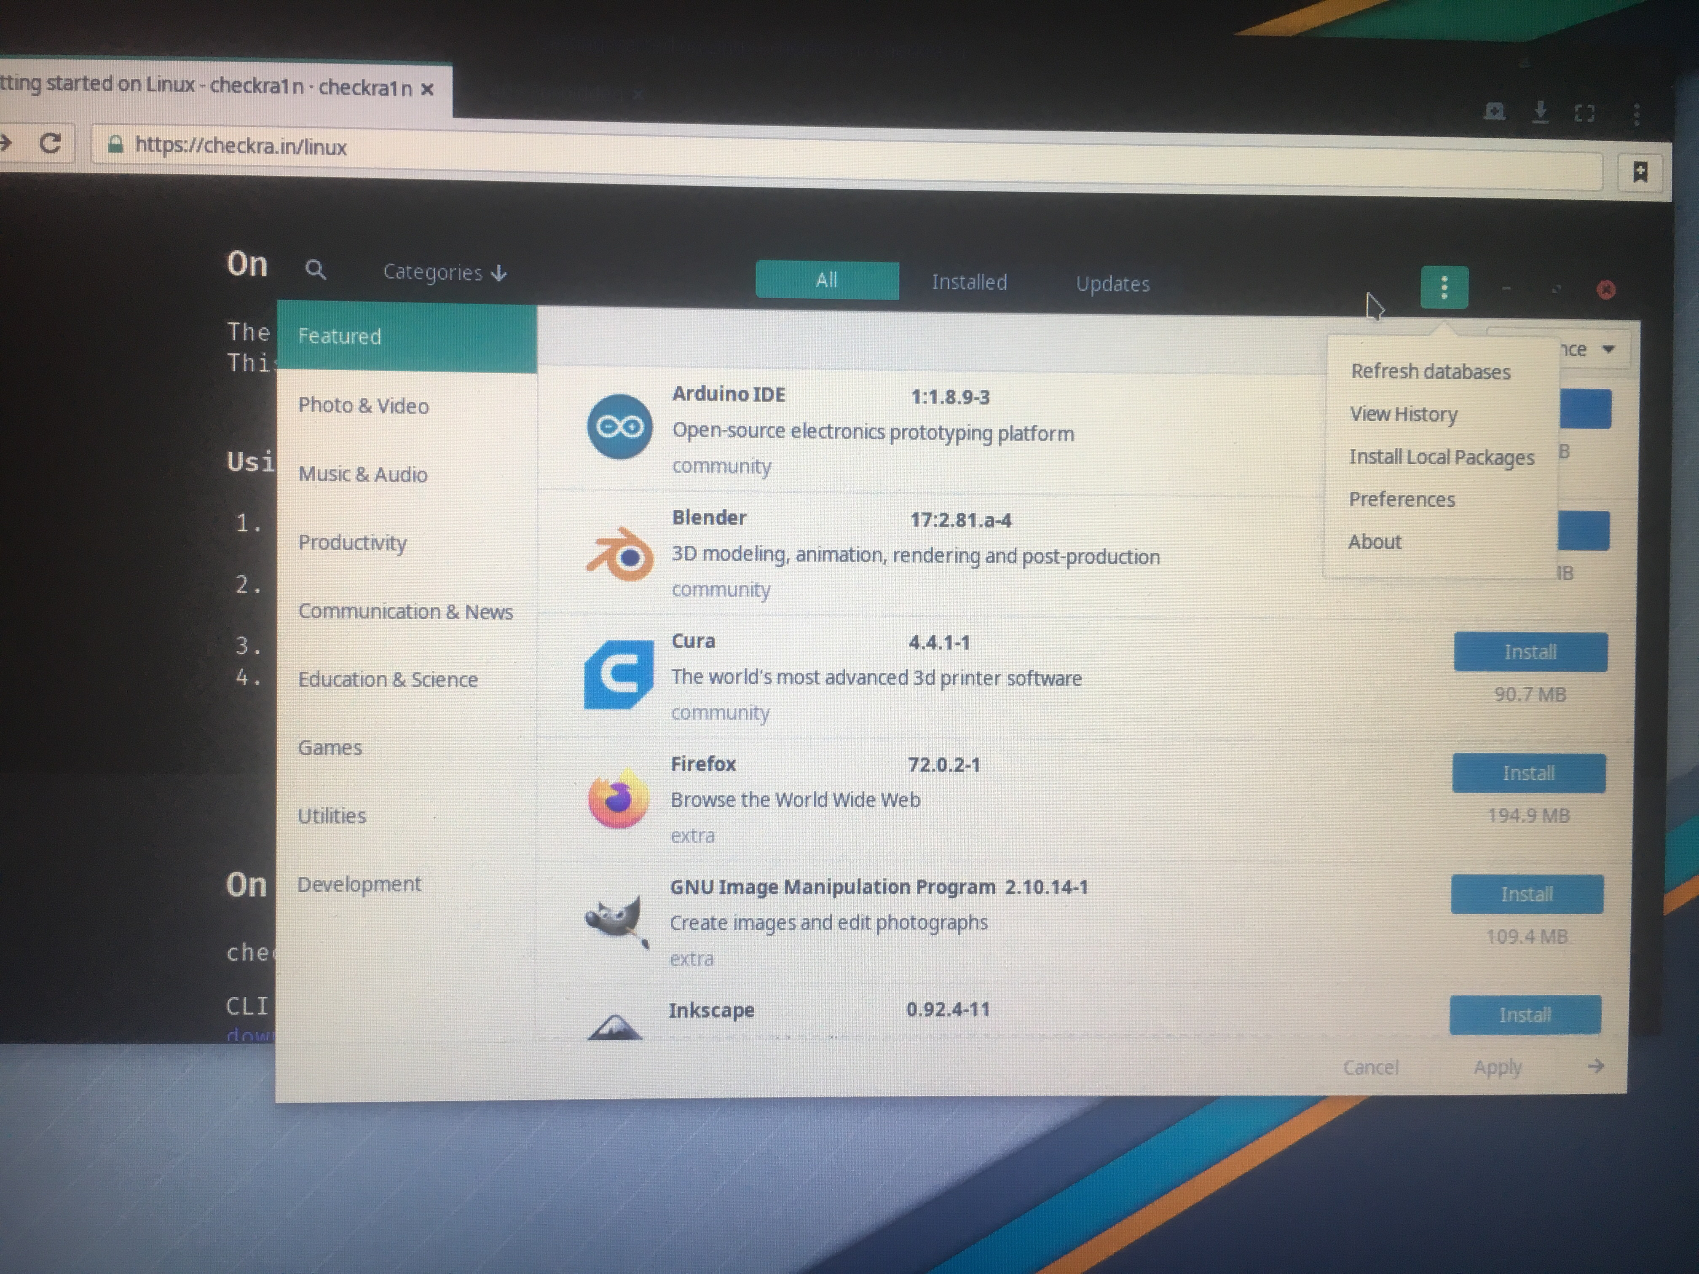The width and height of the screenshot is (1699, 1274).
Task: Click the 'community' repo label under Cura
Action: coord(720,713)
